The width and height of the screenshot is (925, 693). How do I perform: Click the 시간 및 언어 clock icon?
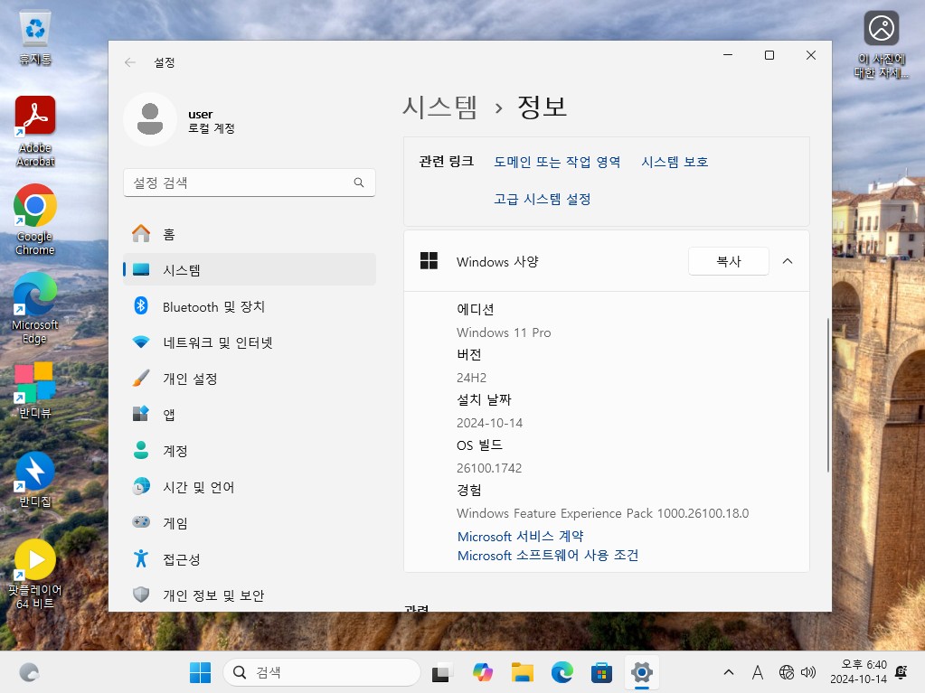pos(141,487)
